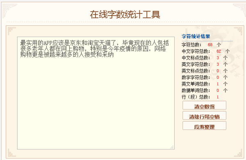Click the 英文字符总数 label
This screenshot has height=160, width=246.
pos(196,64)
